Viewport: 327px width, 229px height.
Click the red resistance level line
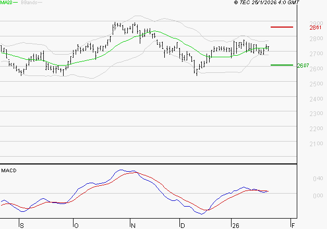click(282, 27)
